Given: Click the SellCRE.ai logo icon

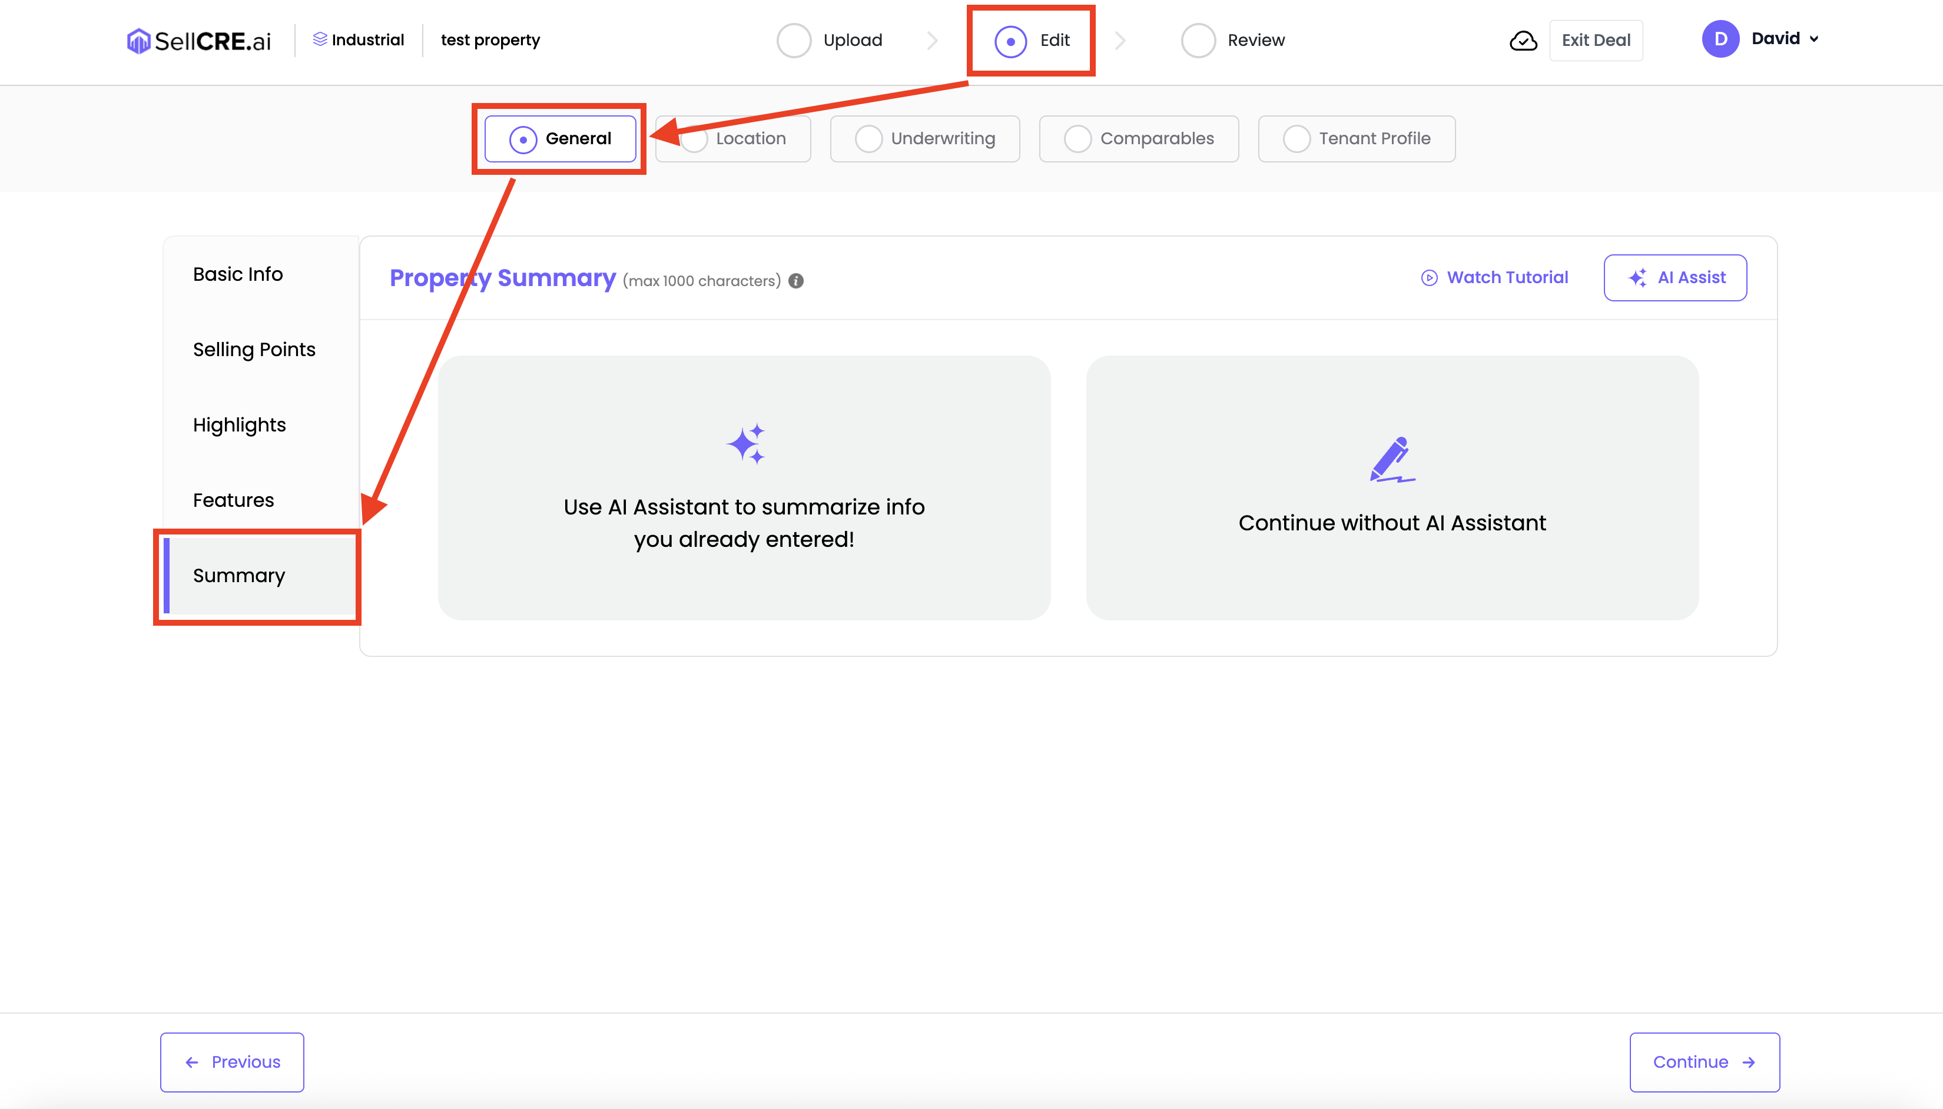Looking at the screenshot, I should tap(138, 41).
